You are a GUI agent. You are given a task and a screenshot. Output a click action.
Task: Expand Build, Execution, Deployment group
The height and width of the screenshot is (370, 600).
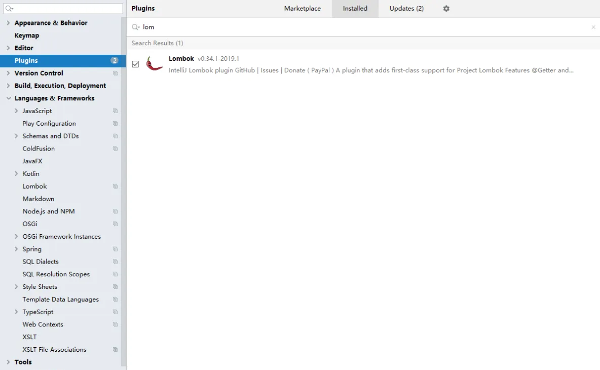pyautogui.click(x=8, y=86)
